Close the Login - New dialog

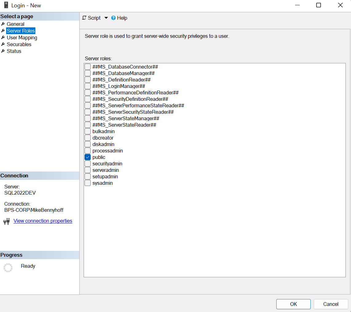[x=340, y=5]
